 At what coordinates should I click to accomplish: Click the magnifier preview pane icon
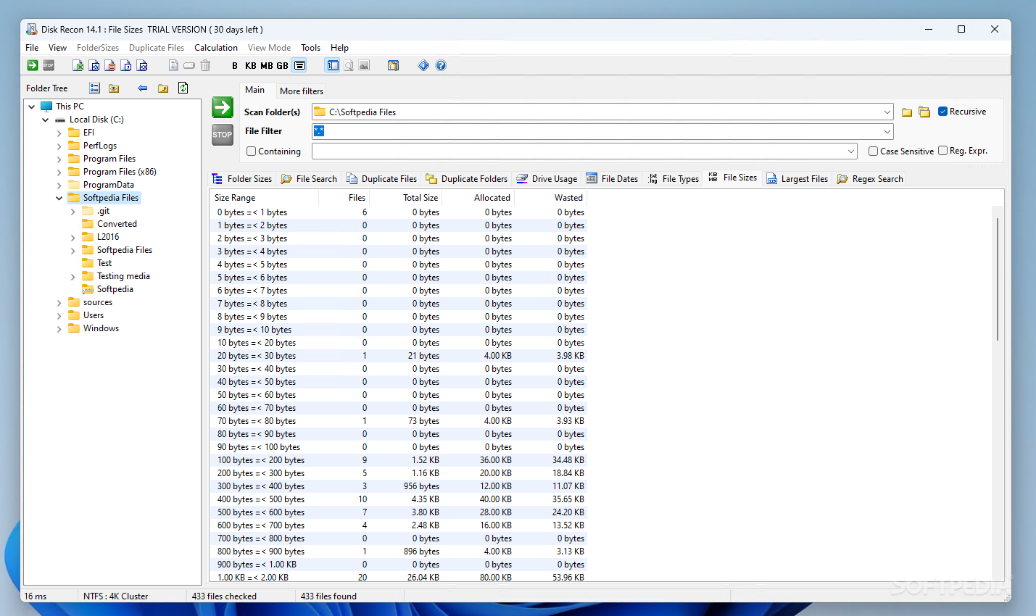349,65
